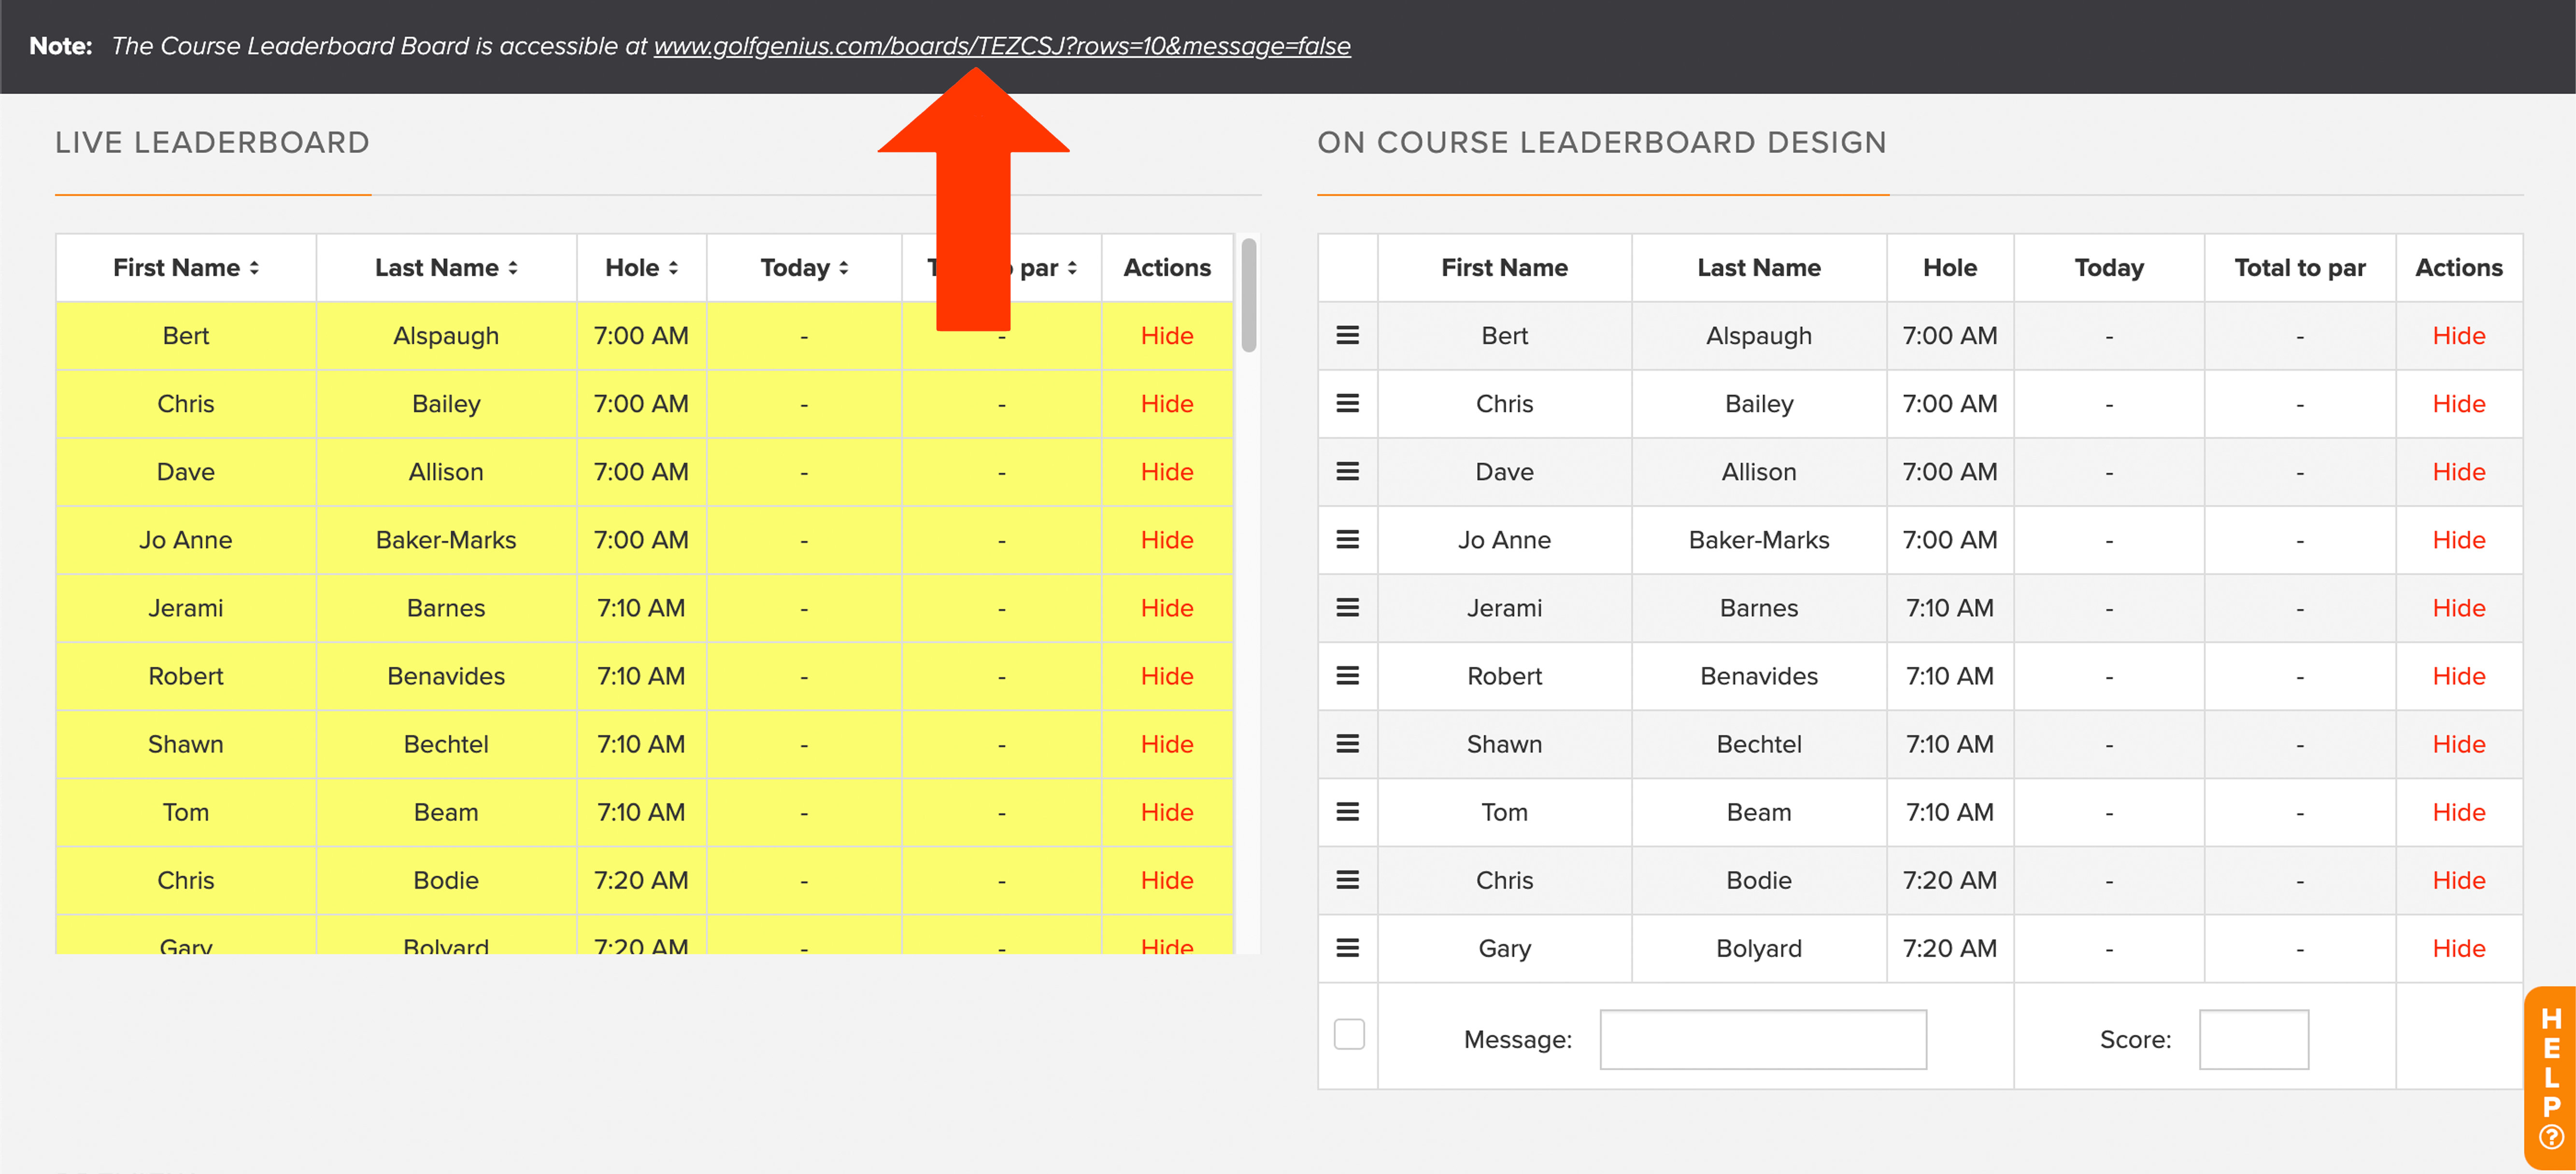
Task: Hide Tom Beam in On Course design
Action: [x=2459, y=811]
